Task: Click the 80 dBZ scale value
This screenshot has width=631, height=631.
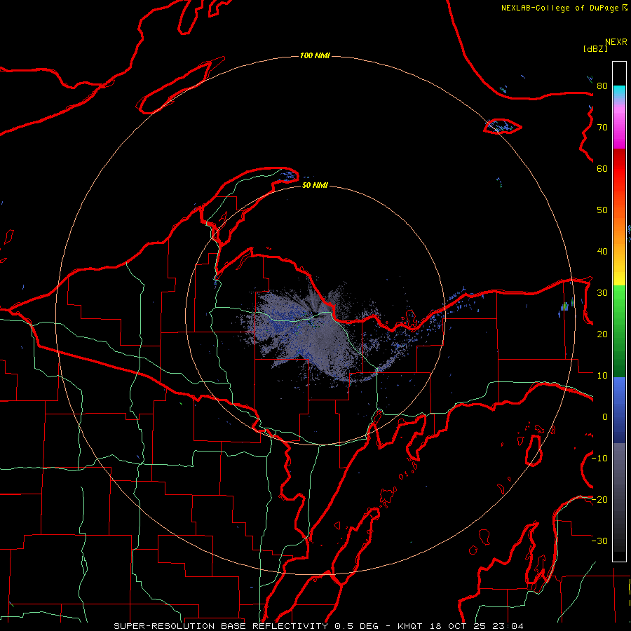Action: (602, 86)
